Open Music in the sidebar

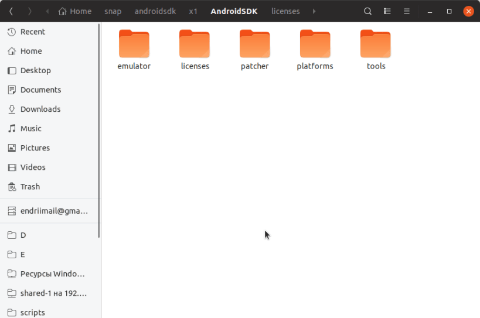tap(49, 128)
